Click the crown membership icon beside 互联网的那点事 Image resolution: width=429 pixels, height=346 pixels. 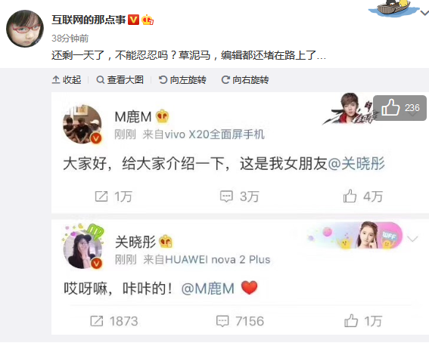(148, 20)
